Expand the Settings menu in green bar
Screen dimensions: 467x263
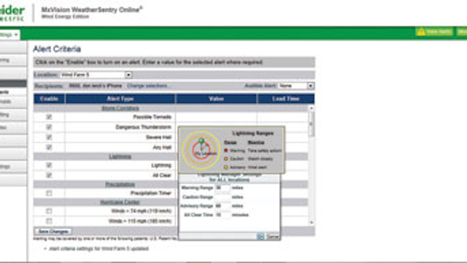click(9, 34)
